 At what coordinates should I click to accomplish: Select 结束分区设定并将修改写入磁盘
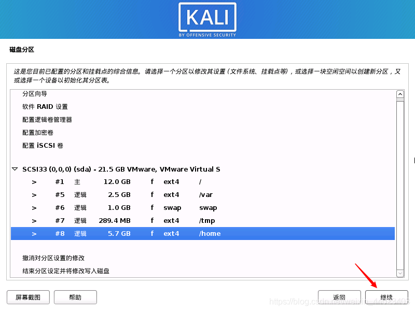67,271
